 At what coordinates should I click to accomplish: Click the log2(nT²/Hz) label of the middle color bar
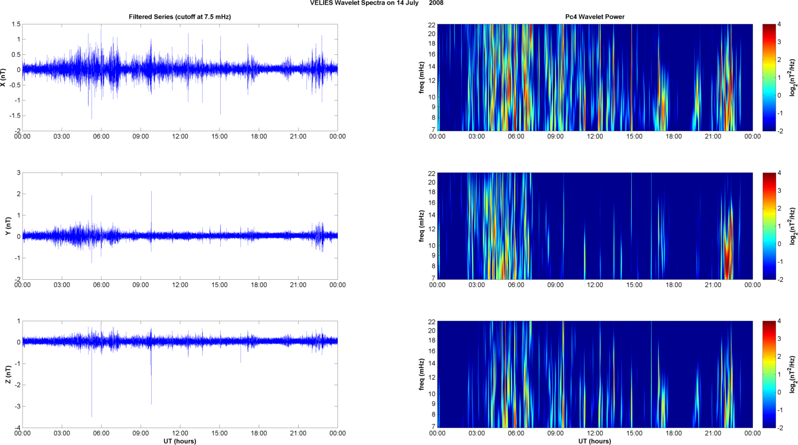(793, 226)
